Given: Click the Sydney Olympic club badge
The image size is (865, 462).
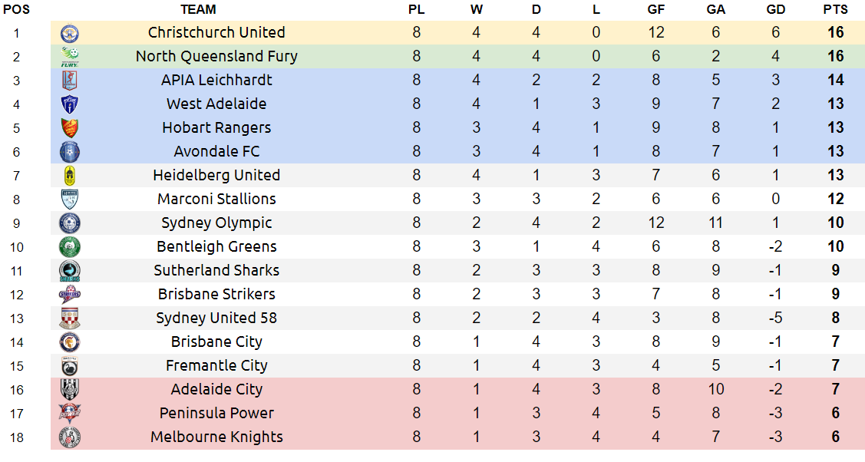Looking at the screenshot, I should [70, 223].
